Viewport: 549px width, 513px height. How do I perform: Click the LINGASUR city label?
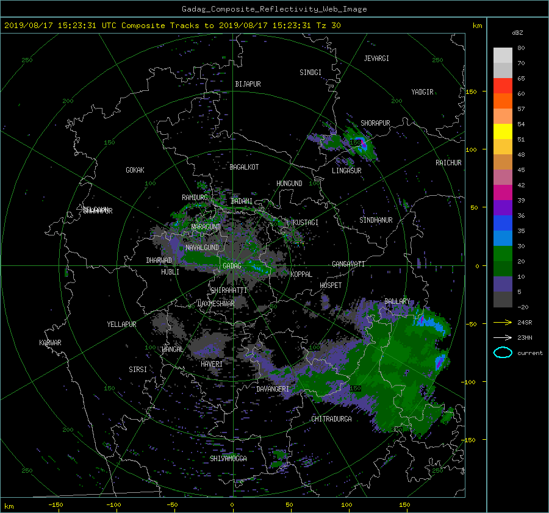(346, 171)
